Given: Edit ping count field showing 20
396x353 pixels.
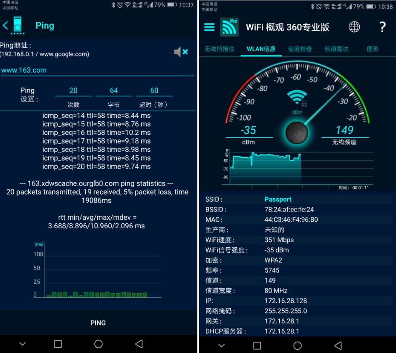Looking at the screenshot, I should (73, 90).
